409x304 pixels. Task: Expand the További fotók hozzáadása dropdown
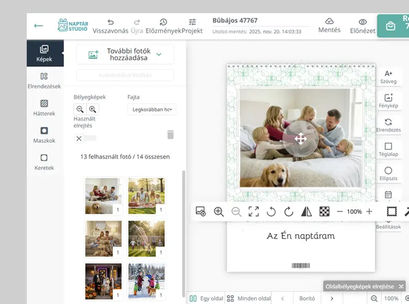click(x=159, y=55)
